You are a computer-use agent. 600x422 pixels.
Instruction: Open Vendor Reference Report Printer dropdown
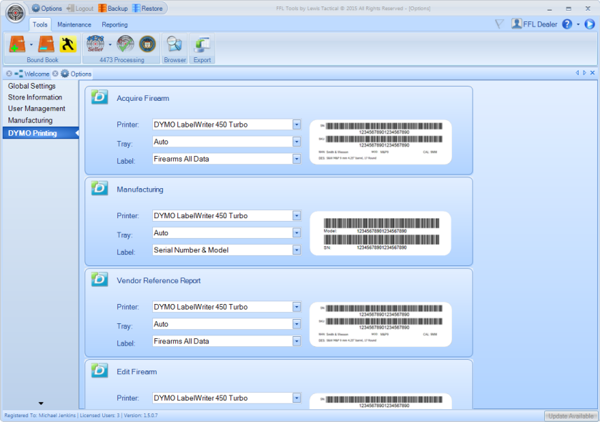297,306
